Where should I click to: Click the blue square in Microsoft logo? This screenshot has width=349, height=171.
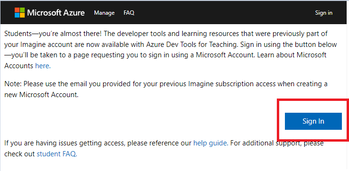tap(17, 15)
